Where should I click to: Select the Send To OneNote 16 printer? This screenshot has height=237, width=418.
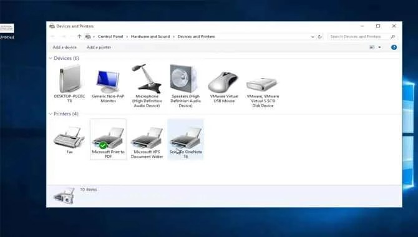(185, 139)
